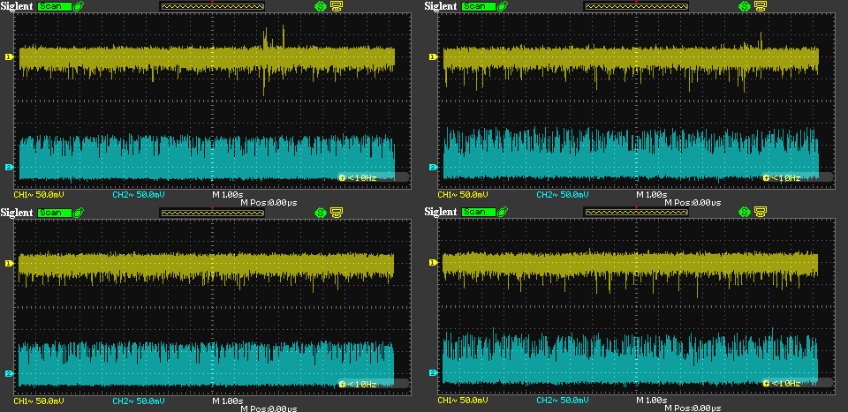Click the Siglent logo in top-right capture
The image size is (848, 412).
click(x=442, y=6)
